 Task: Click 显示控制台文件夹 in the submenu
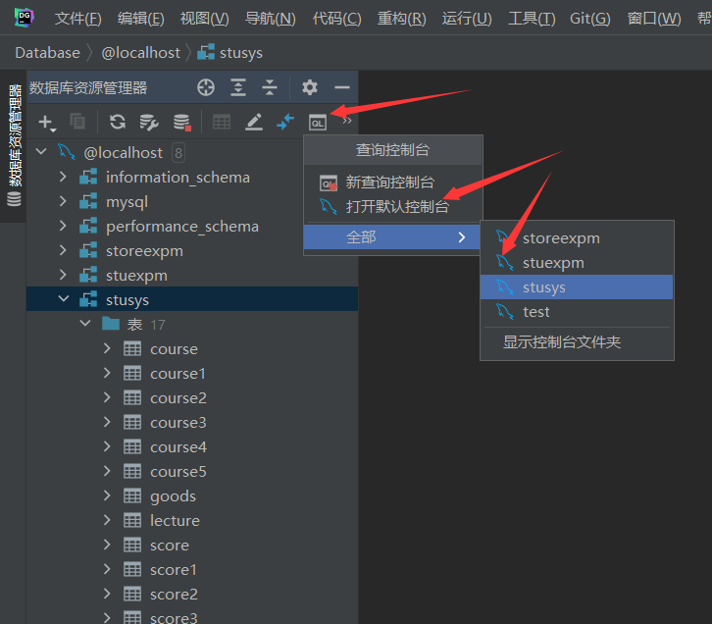click(x=562, y=342)
